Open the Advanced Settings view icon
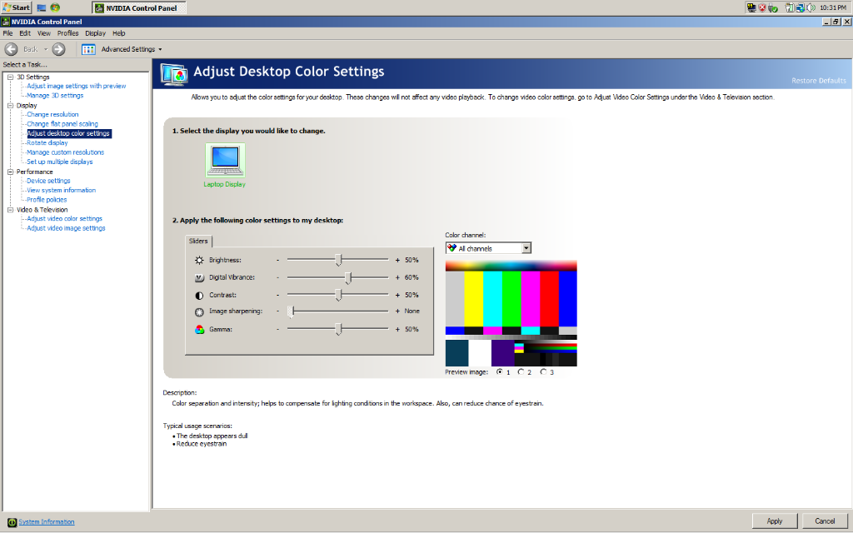 pos(88,49)
